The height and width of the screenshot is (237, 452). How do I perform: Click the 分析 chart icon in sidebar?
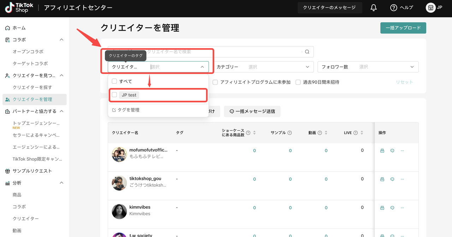point(8,183)
